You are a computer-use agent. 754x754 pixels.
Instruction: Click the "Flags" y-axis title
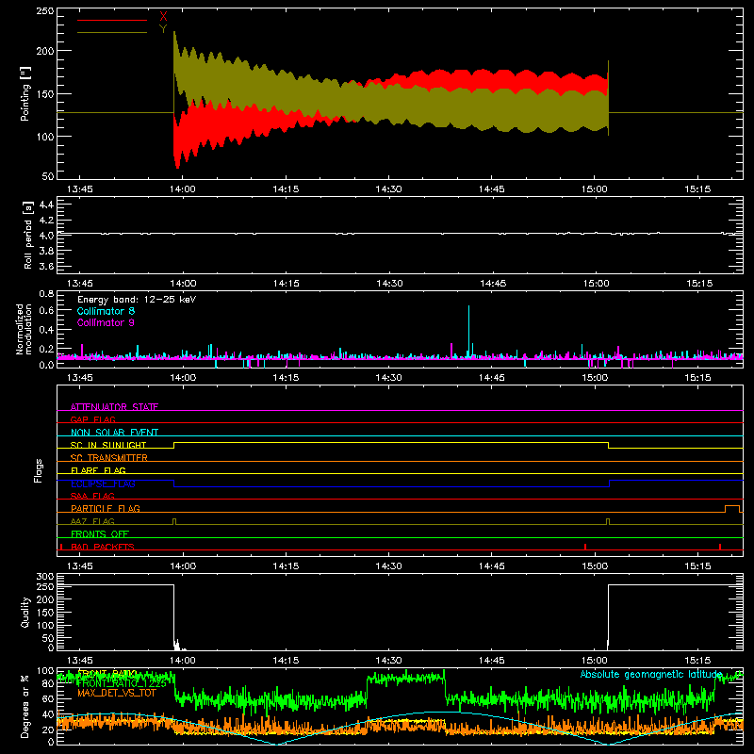39,470
